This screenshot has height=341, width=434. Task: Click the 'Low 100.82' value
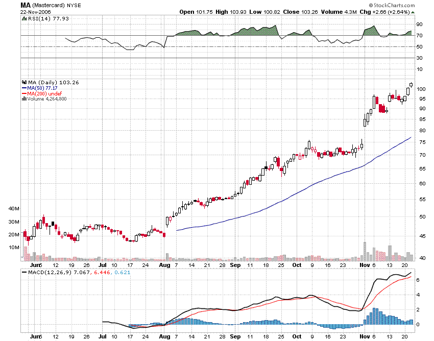click(264, 12)
